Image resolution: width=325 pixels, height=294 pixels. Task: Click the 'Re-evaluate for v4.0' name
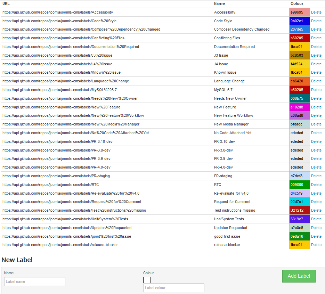[x=231, y=193]
